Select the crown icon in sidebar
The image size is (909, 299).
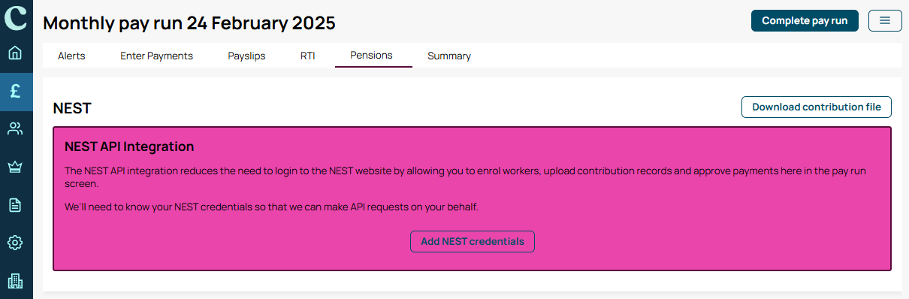(16, 167)
